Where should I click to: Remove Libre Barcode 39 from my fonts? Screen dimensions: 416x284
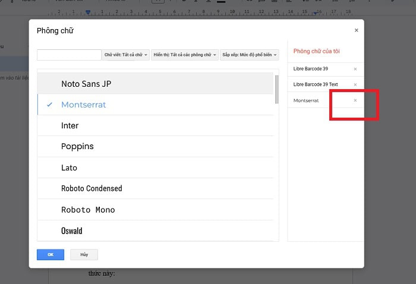pyautogui.click(x=355, y=69)
